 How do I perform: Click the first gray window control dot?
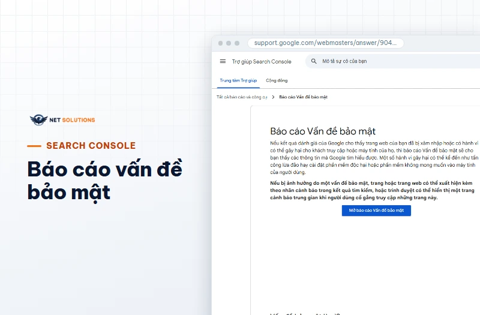[x=220, y=43]
